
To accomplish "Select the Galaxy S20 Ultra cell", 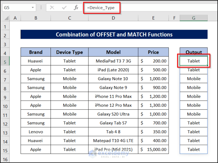I will click(113, 114).
